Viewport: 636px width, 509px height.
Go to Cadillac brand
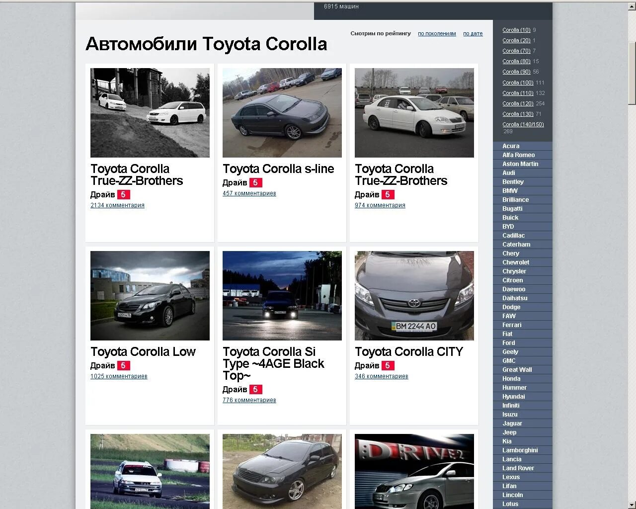513,236
